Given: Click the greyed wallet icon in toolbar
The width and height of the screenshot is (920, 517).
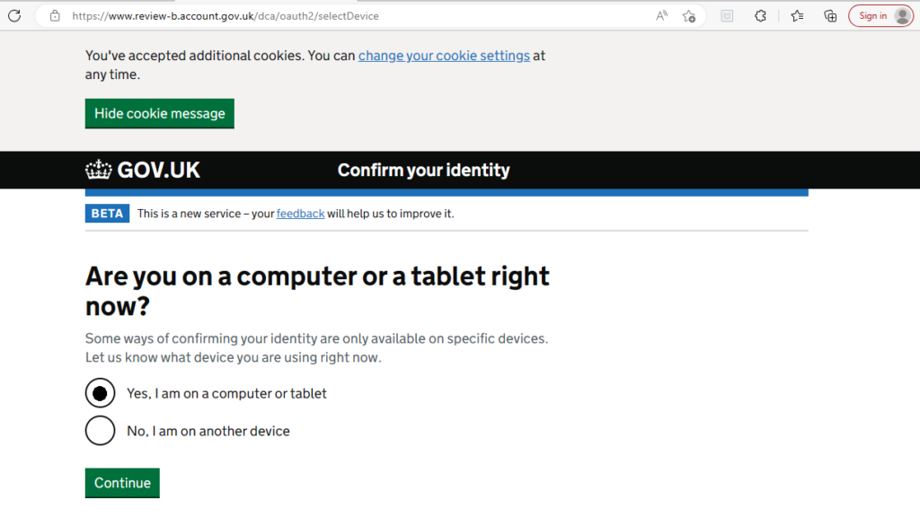Looking at the screenshot, I should (727, 16).
